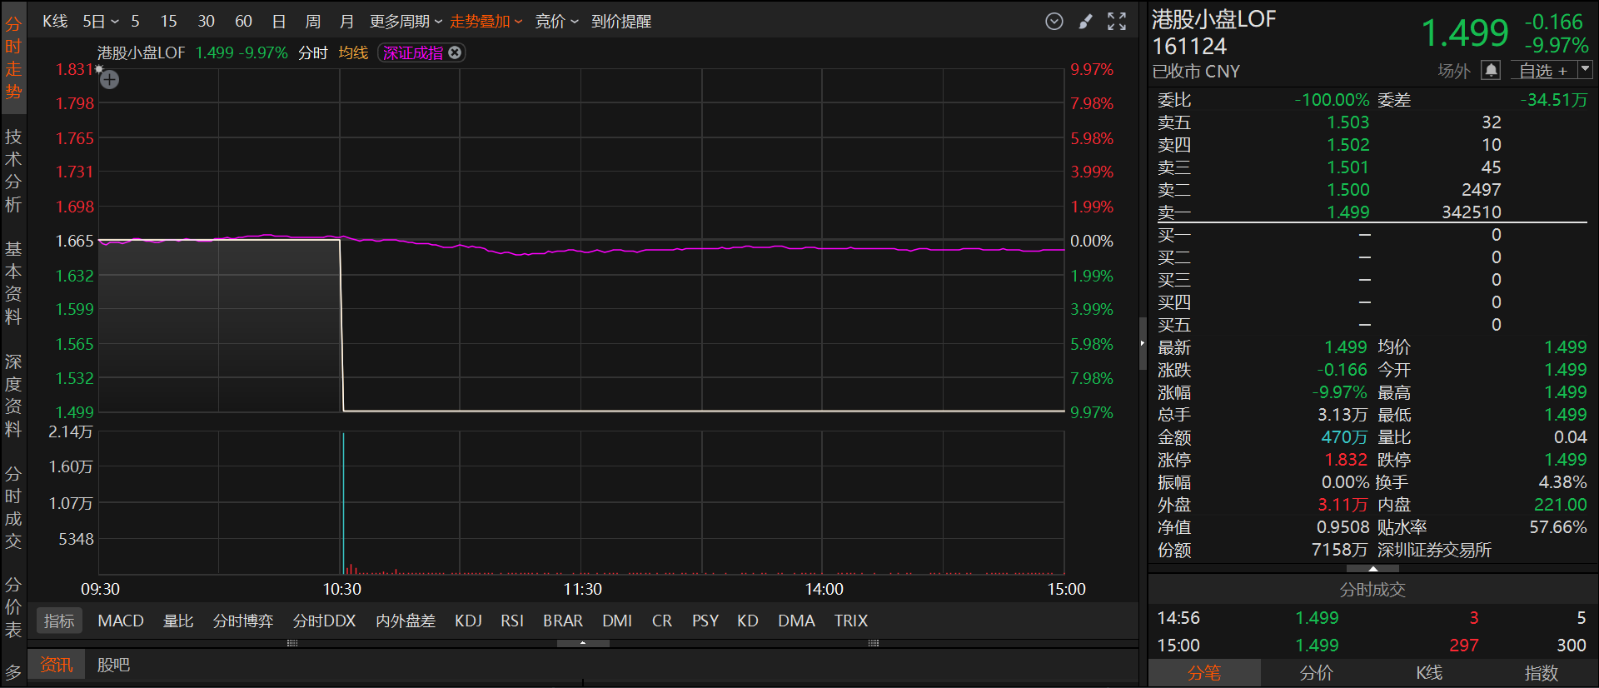Click the price alert bell icon
1599x688 pixels.
(1491, 71)
